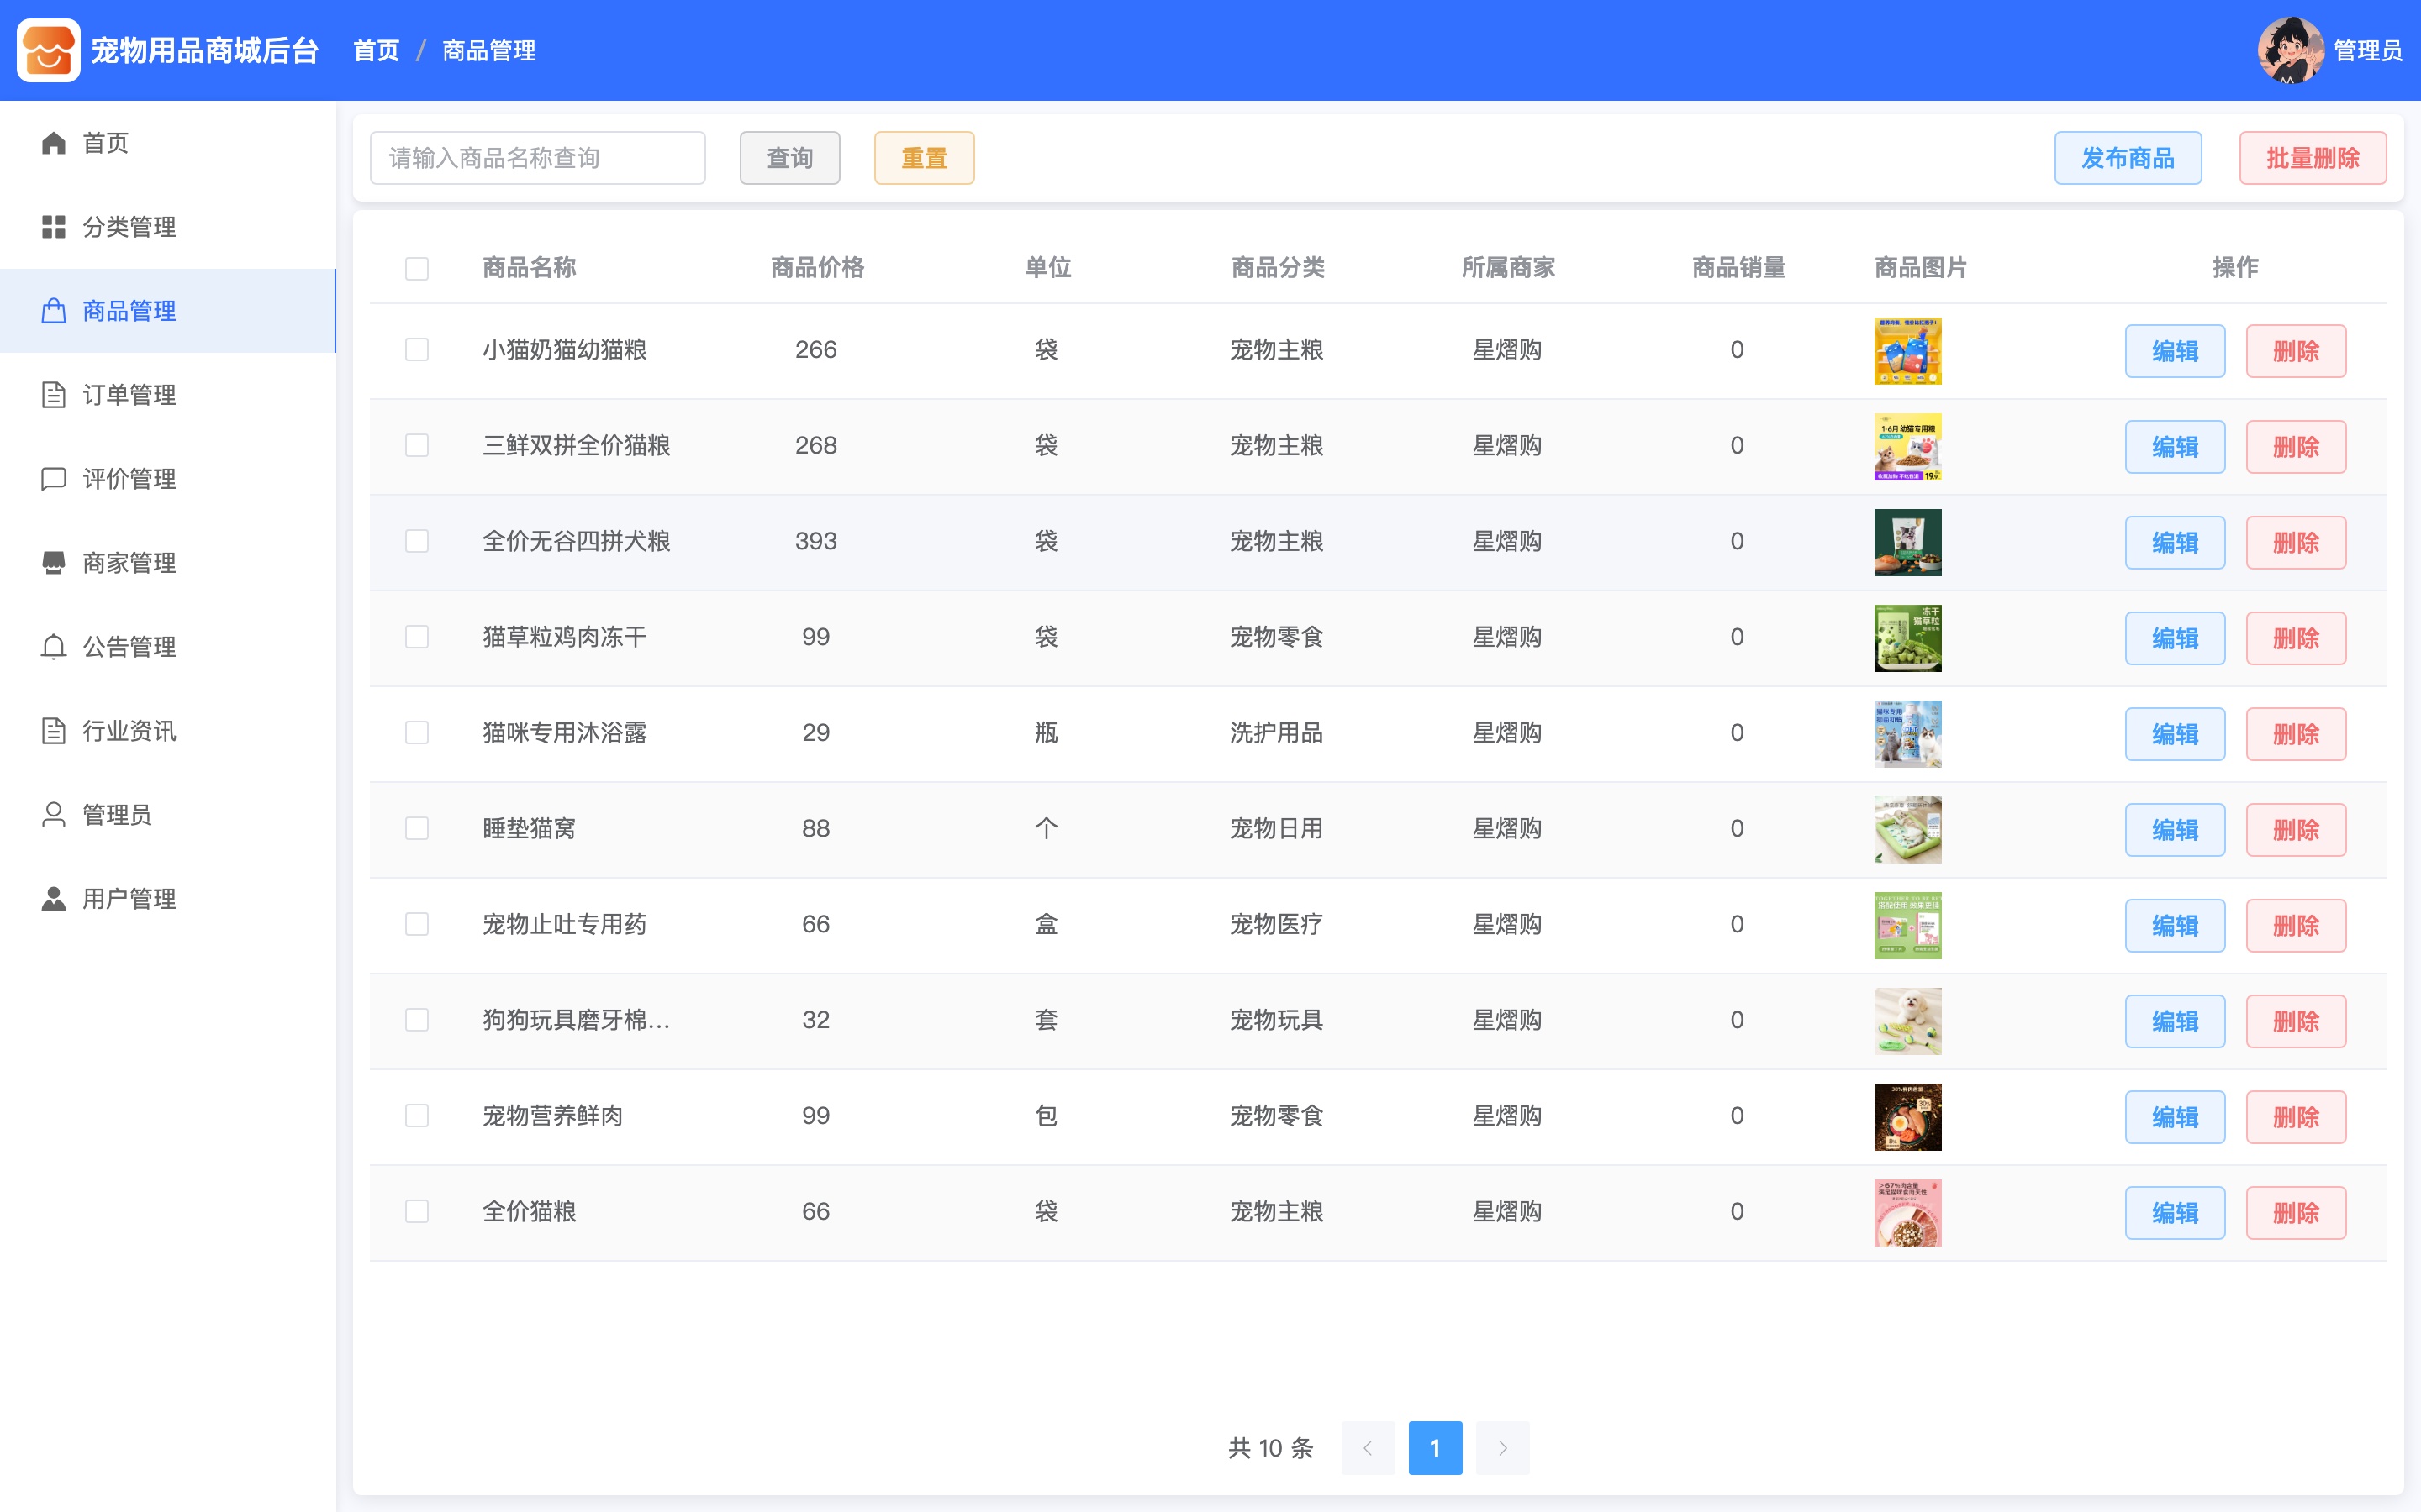The height and width of the screenshot is (1512, 2421).
Task: Click the previous page arrow in pagination
Action: click(1368, 1448)
